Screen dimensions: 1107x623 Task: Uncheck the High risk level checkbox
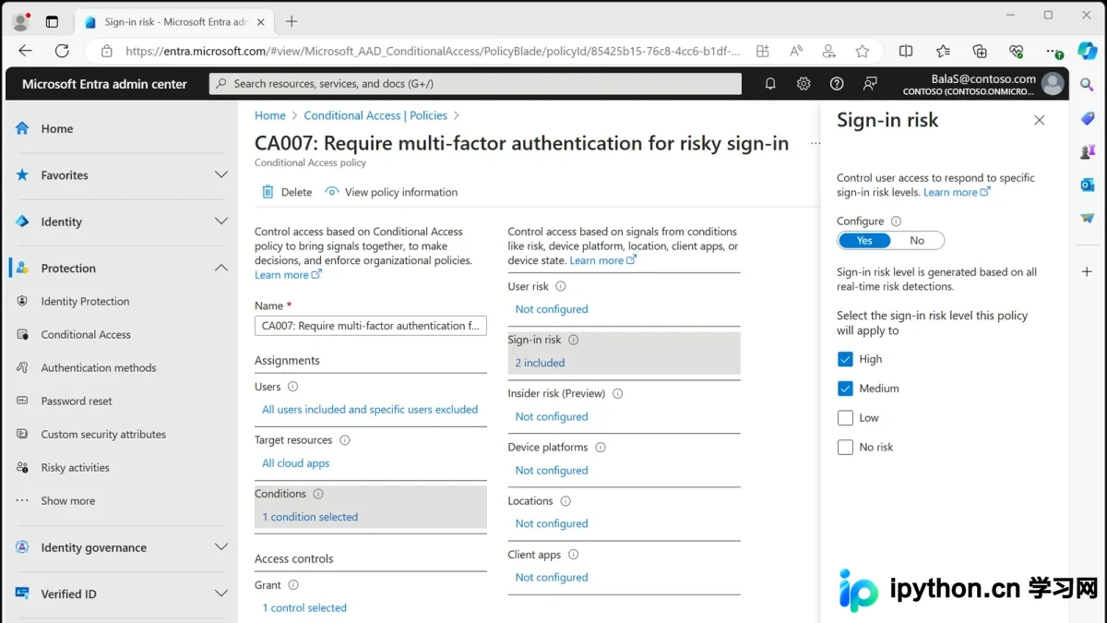[845, 359]
